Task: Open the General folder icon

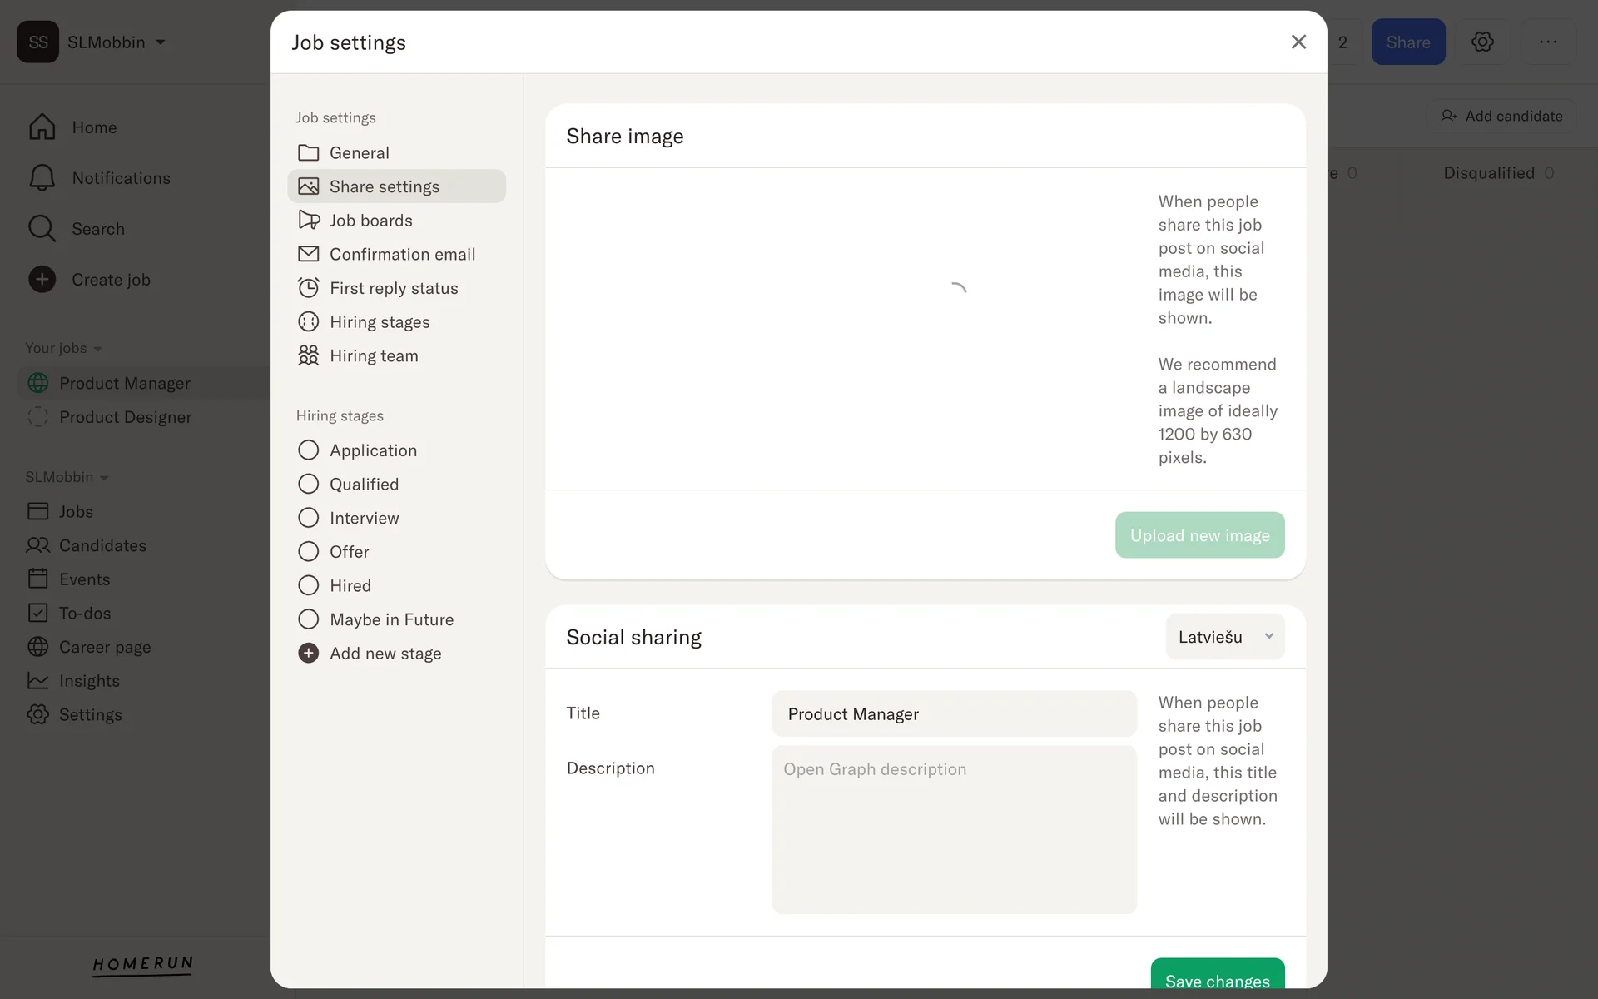Action: click(309, 153)
